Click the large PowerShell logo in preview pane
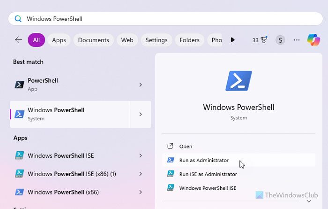Screen dimensions: 328x209 [x=239, y=81]
